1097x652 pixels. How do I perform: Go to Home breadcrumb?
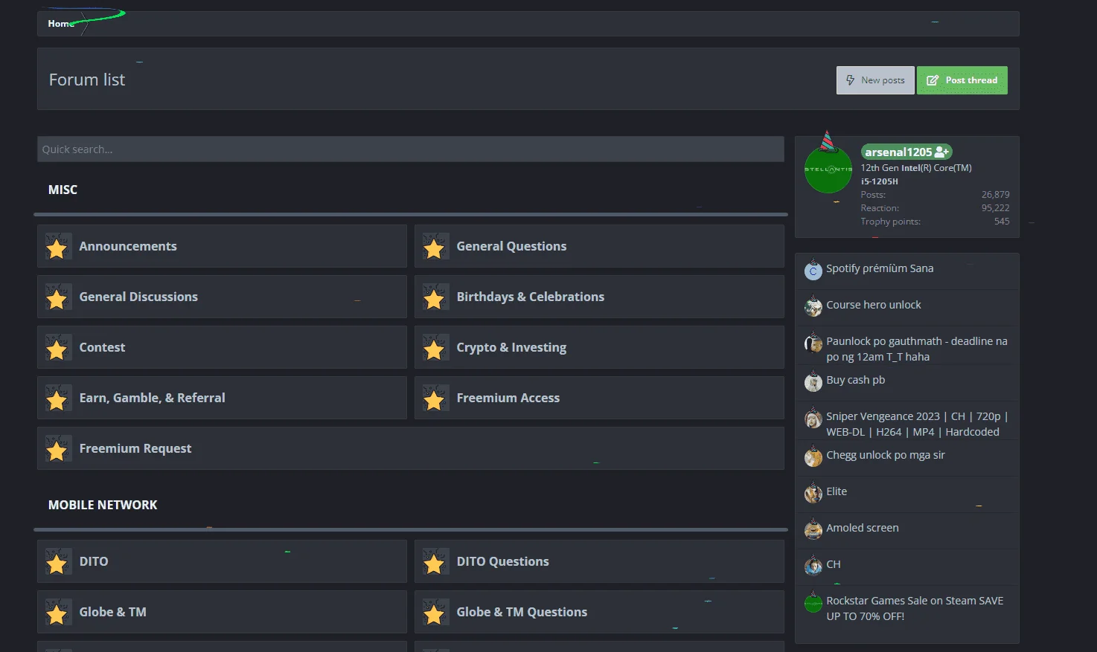coord(61,24)
